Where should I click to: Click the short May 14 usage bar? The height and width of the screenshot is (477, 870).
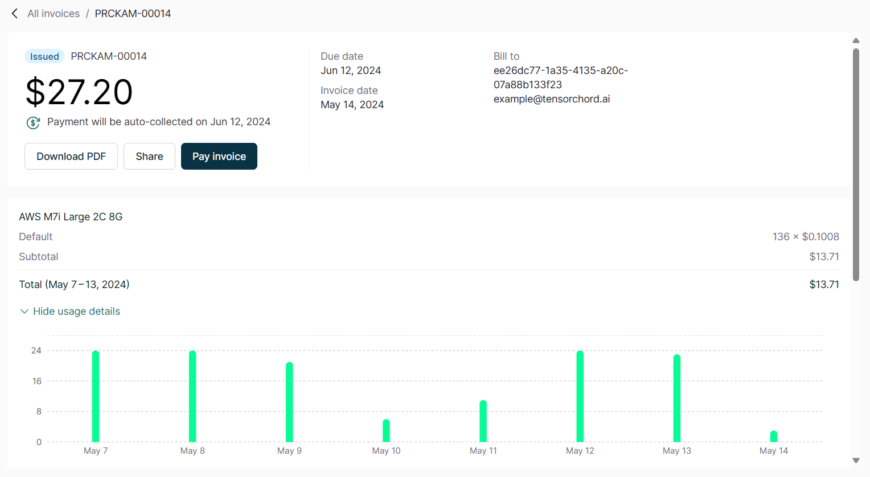click(774, 437)
